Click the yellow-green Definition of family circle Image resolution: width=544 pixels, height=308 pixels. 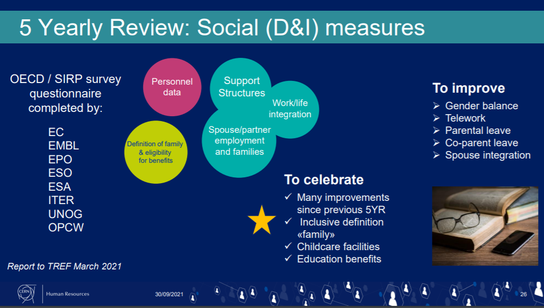point(154,152)
